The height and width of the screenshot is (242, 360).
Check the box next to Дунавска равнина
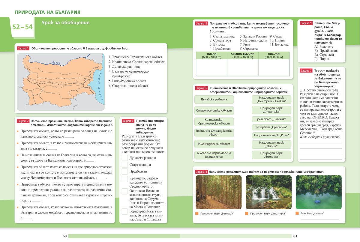coord(125,158)
